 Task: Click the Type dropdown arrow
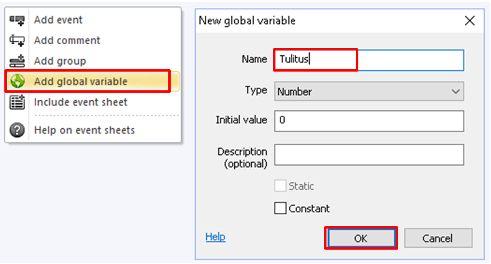click(x=455, y=92)
